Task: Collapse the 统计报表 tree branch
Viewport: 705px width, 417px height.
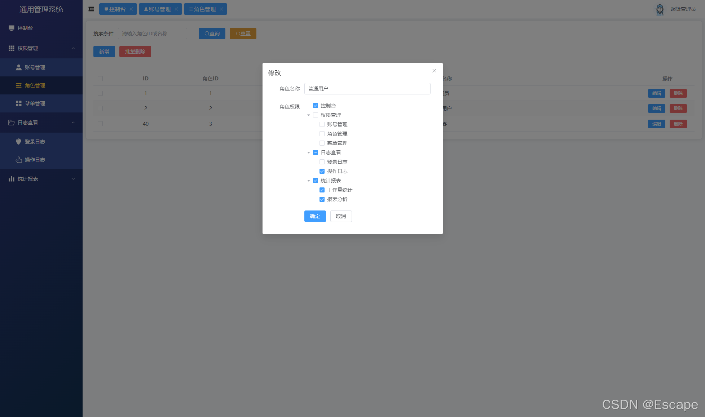Action: point(309,180)
